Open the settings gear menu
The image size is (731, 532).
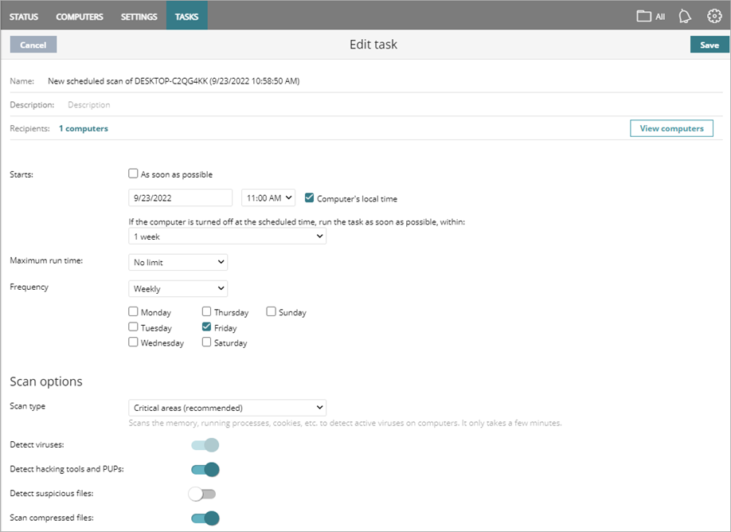(714, 16)
